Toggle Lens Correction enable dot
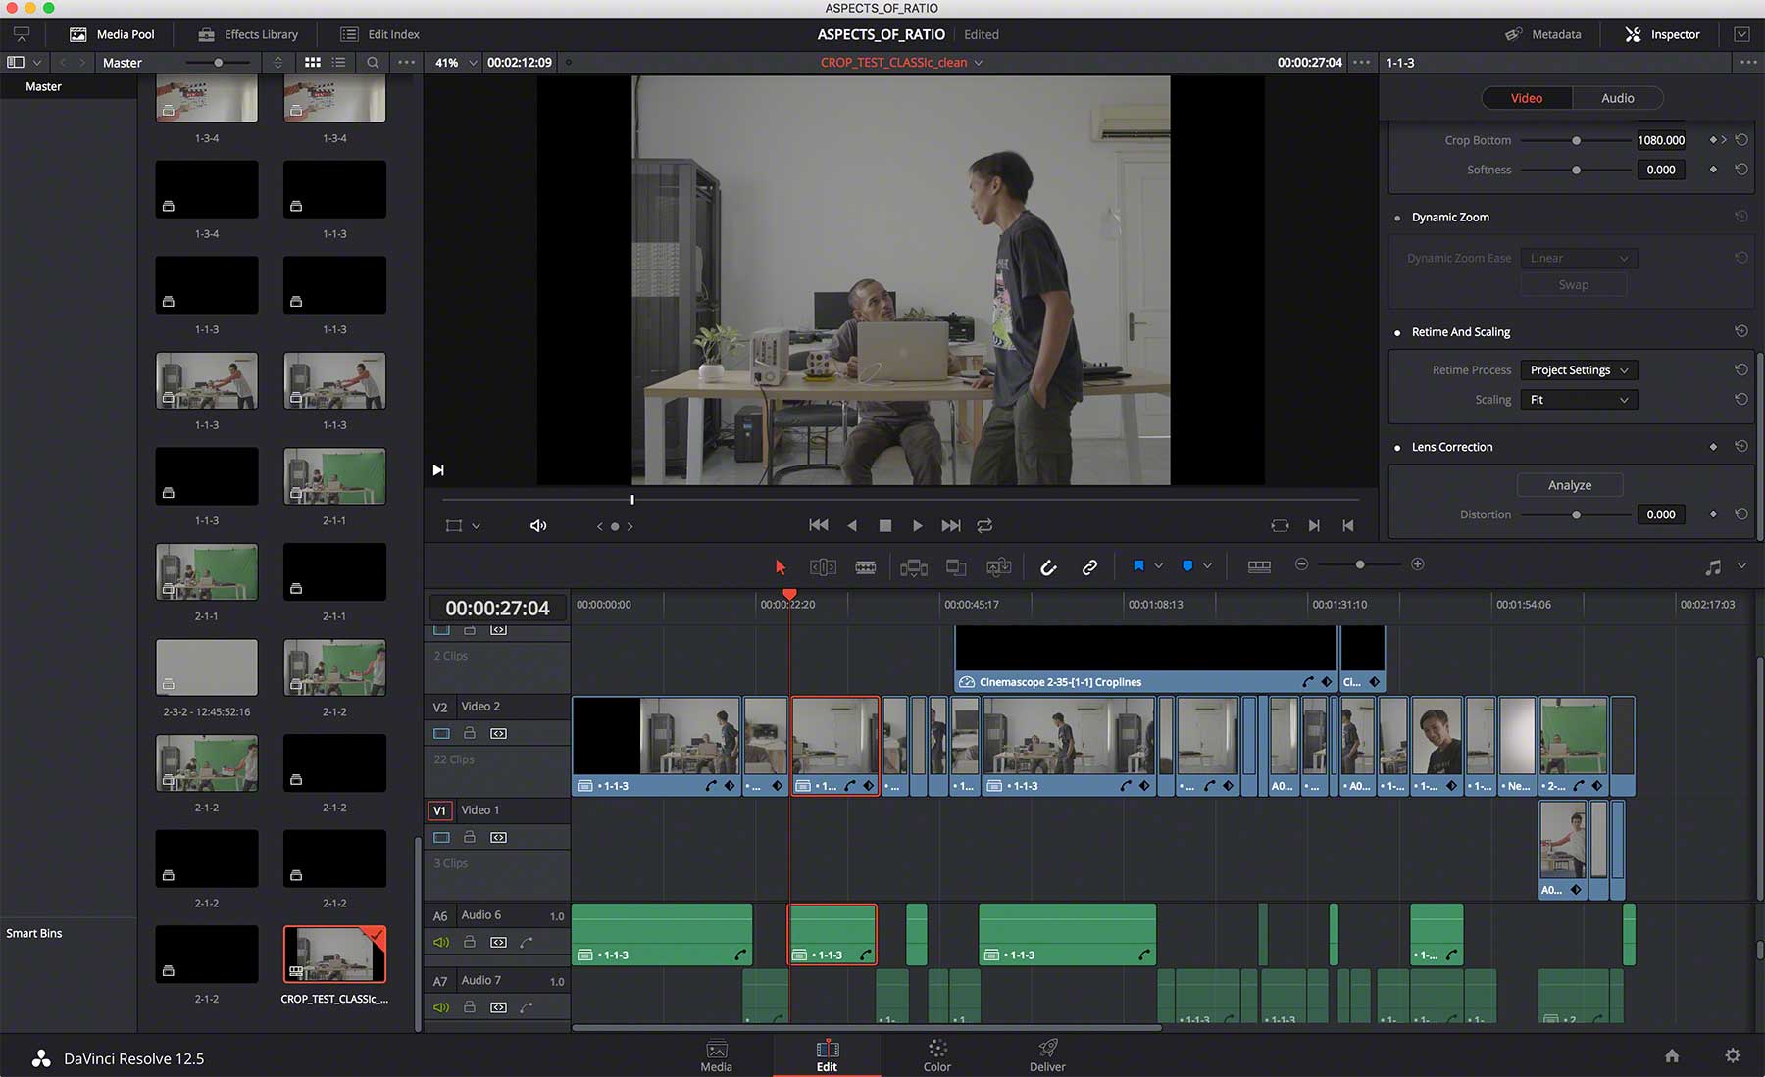This screenshot has height=1077, width=1765. (1397, 448)
